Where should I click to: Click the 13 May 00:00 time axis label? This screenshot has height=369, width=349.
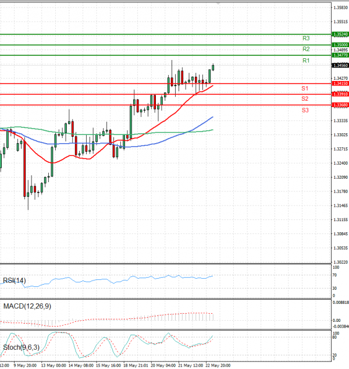pyautogui.click(x=52, y=366)
